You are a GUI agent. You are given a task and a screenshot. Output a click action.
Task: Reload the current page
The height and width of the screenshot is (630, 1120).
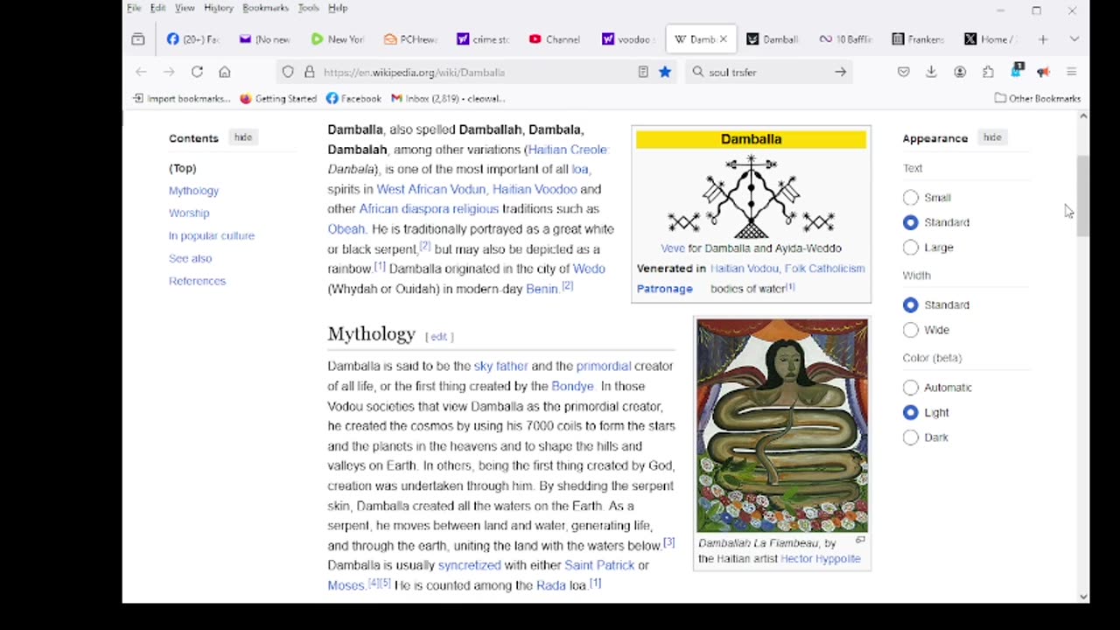coord(197,72)
